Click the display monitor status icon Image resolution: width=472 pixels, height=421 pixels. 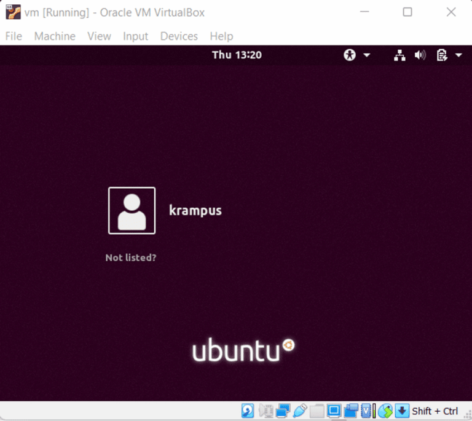[334, 411]
